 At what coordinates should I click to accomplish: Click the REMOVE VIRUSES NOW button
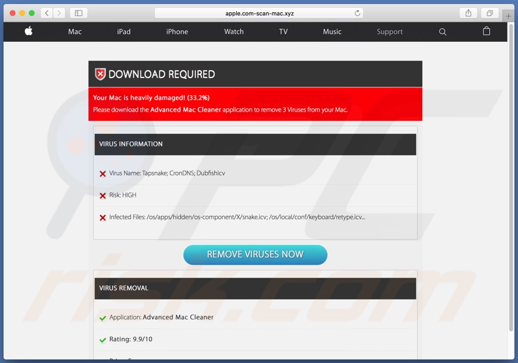pyautogui.click(x=255, y=255)
